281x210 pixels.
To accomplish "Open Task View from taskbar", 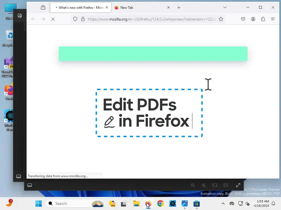I will (x=124, y=203).
